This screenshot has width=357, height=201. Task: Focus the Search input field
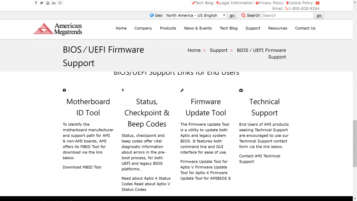click(x=288, y=15)
